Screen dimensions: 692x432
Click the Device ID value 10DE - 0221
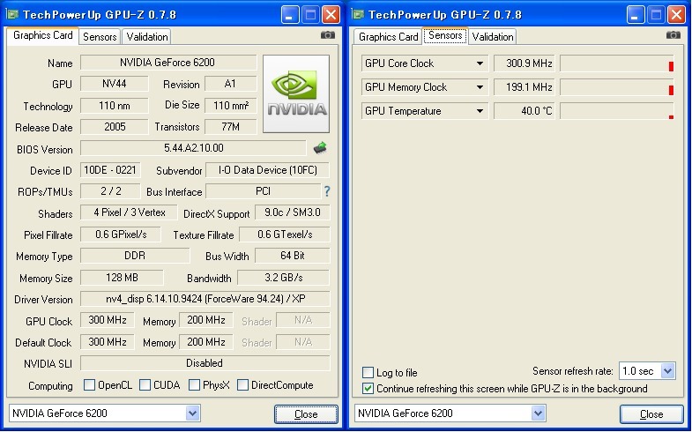click(110, 170)
